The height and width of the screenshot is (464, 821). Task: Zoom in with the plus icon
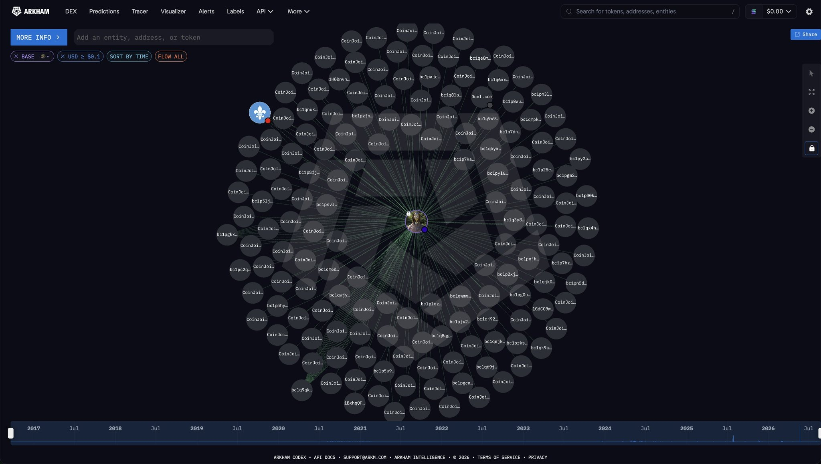click(811, 111)
